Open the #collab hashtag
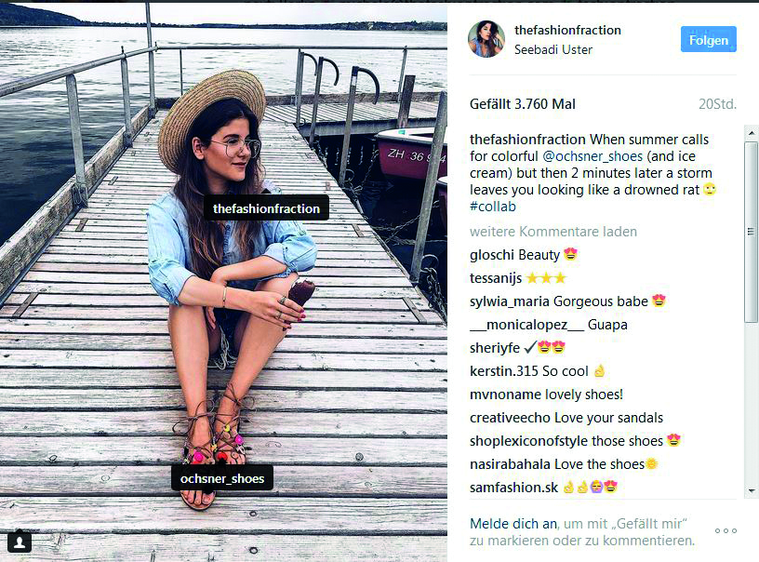759x562 pixels. (493, 207)
